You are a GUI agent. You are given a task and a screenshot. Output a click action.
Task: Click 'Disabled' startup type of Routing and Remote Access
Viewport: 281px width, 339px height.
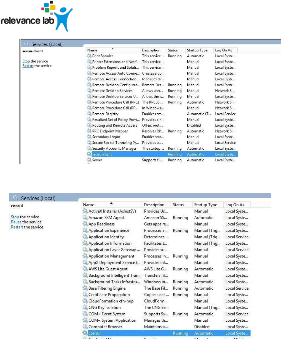[x=194, y=125]
